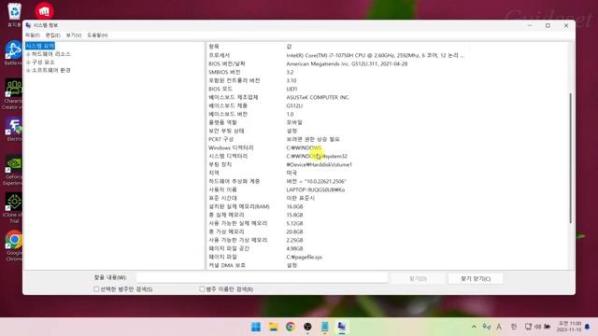
Task: Click the network display icon in the tray
Action: point(528,327)
